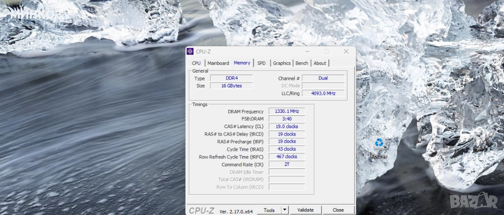This screenshot has width=504, height=215.
Task: Click the DRAM Frequency value field
Action: pyautogui.click(x=286, y=111)
